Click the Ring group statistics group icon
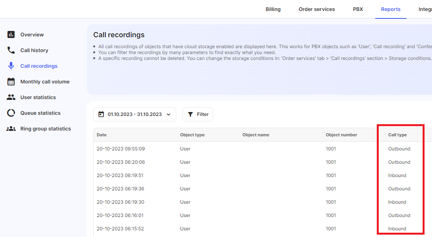432x237 pixels. (11, 129)
